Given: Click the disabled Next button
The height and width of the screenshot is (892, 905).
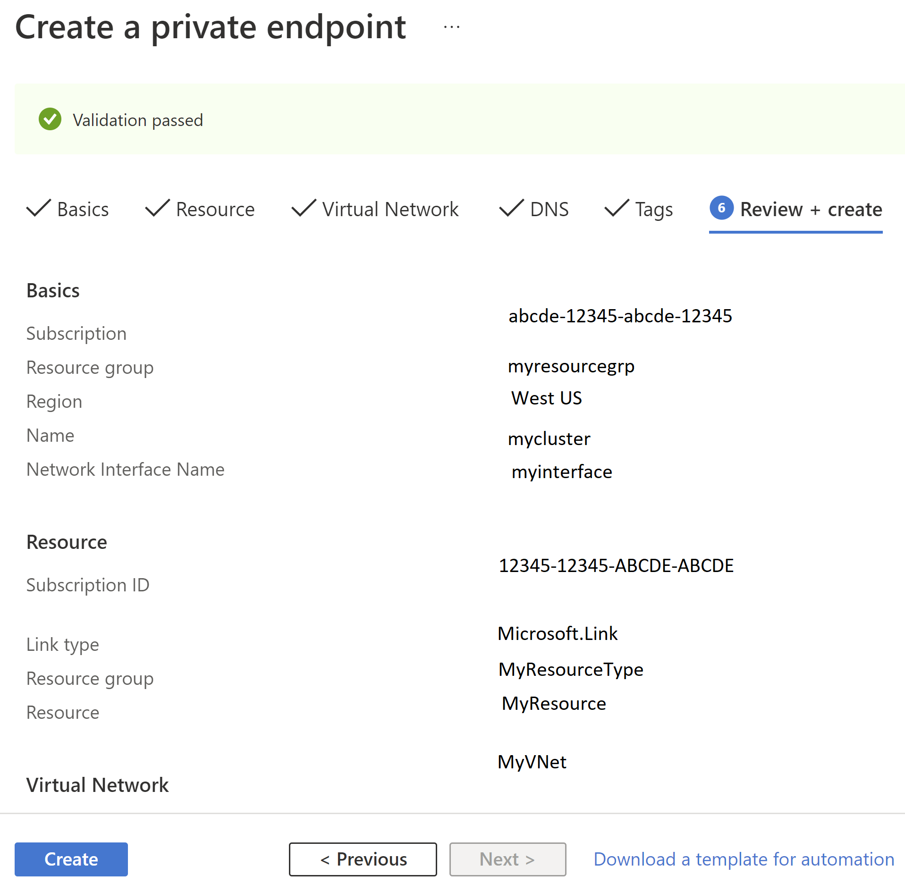Looking at the screenshot, I should point(507,859).
